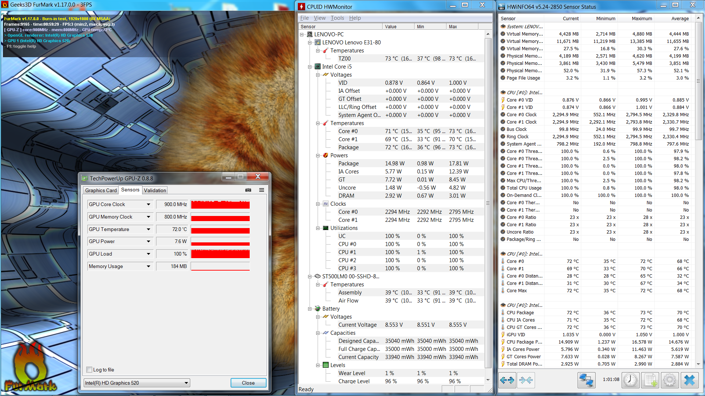Open Memory Usage dropdown arrow
Screen dimensions: 705x396
(x=148, y=267)
